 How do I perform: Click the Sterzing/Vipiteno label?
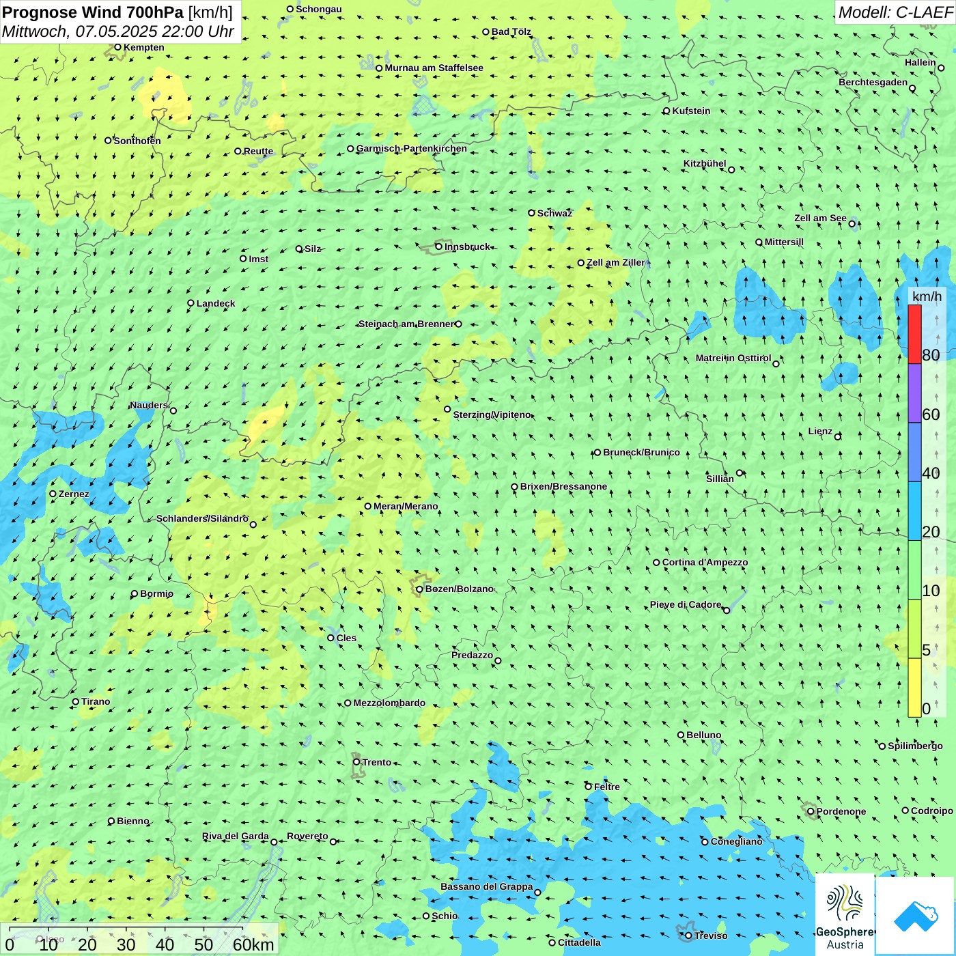pyautogui.click(x=492, y=414)
